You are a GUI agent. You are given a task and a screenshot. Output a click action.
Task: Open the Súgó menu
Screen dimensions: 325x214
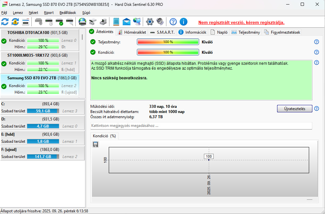click(86, 13)
